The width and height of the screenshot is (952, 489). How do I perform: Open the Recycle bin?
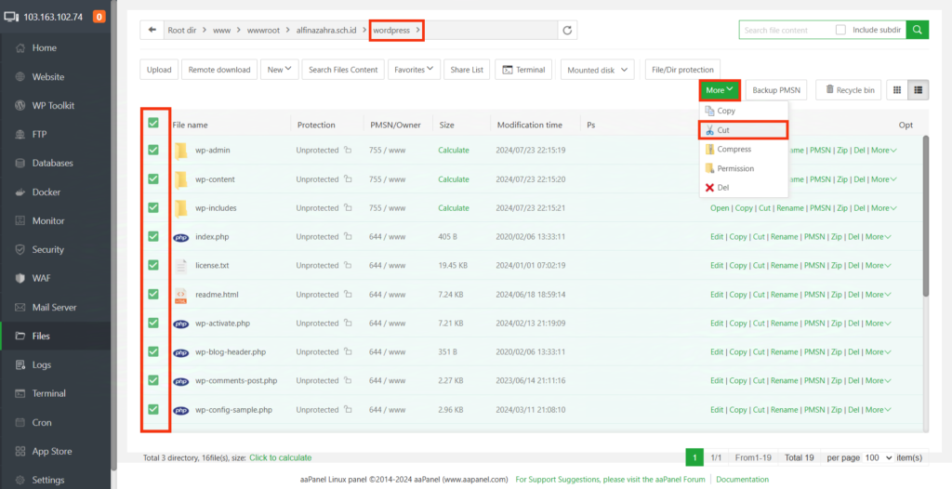tap(848, 90)
